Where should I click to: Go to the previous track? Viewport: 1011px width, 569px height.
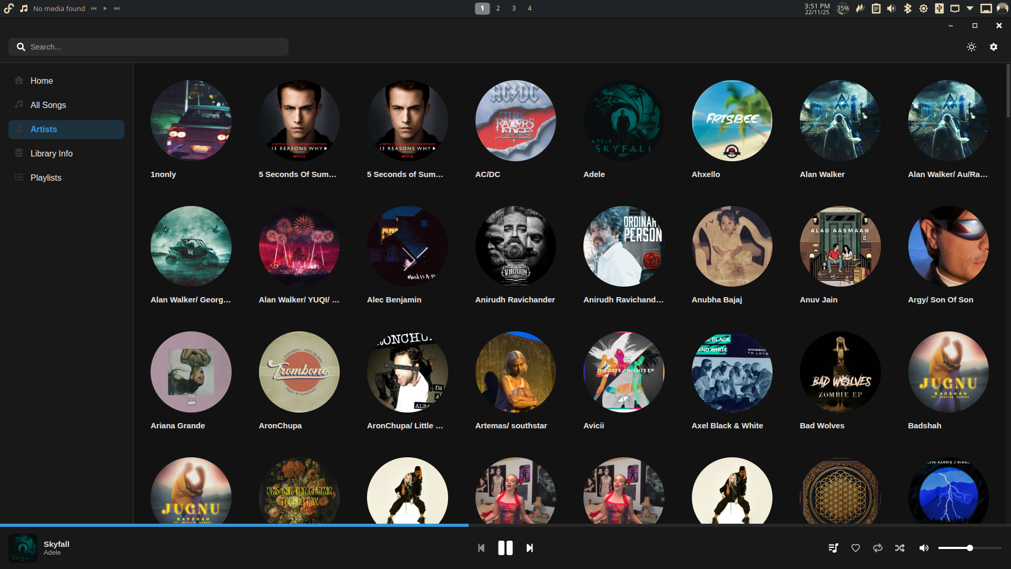tap(481, 548)
